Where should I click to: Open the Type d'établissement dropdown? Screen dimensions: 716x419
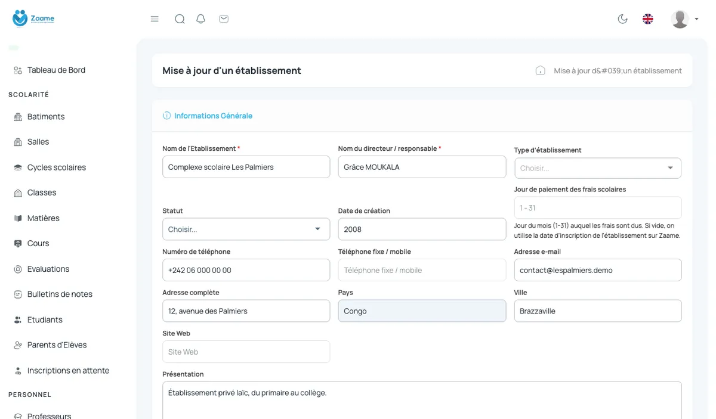click(598, 168)
